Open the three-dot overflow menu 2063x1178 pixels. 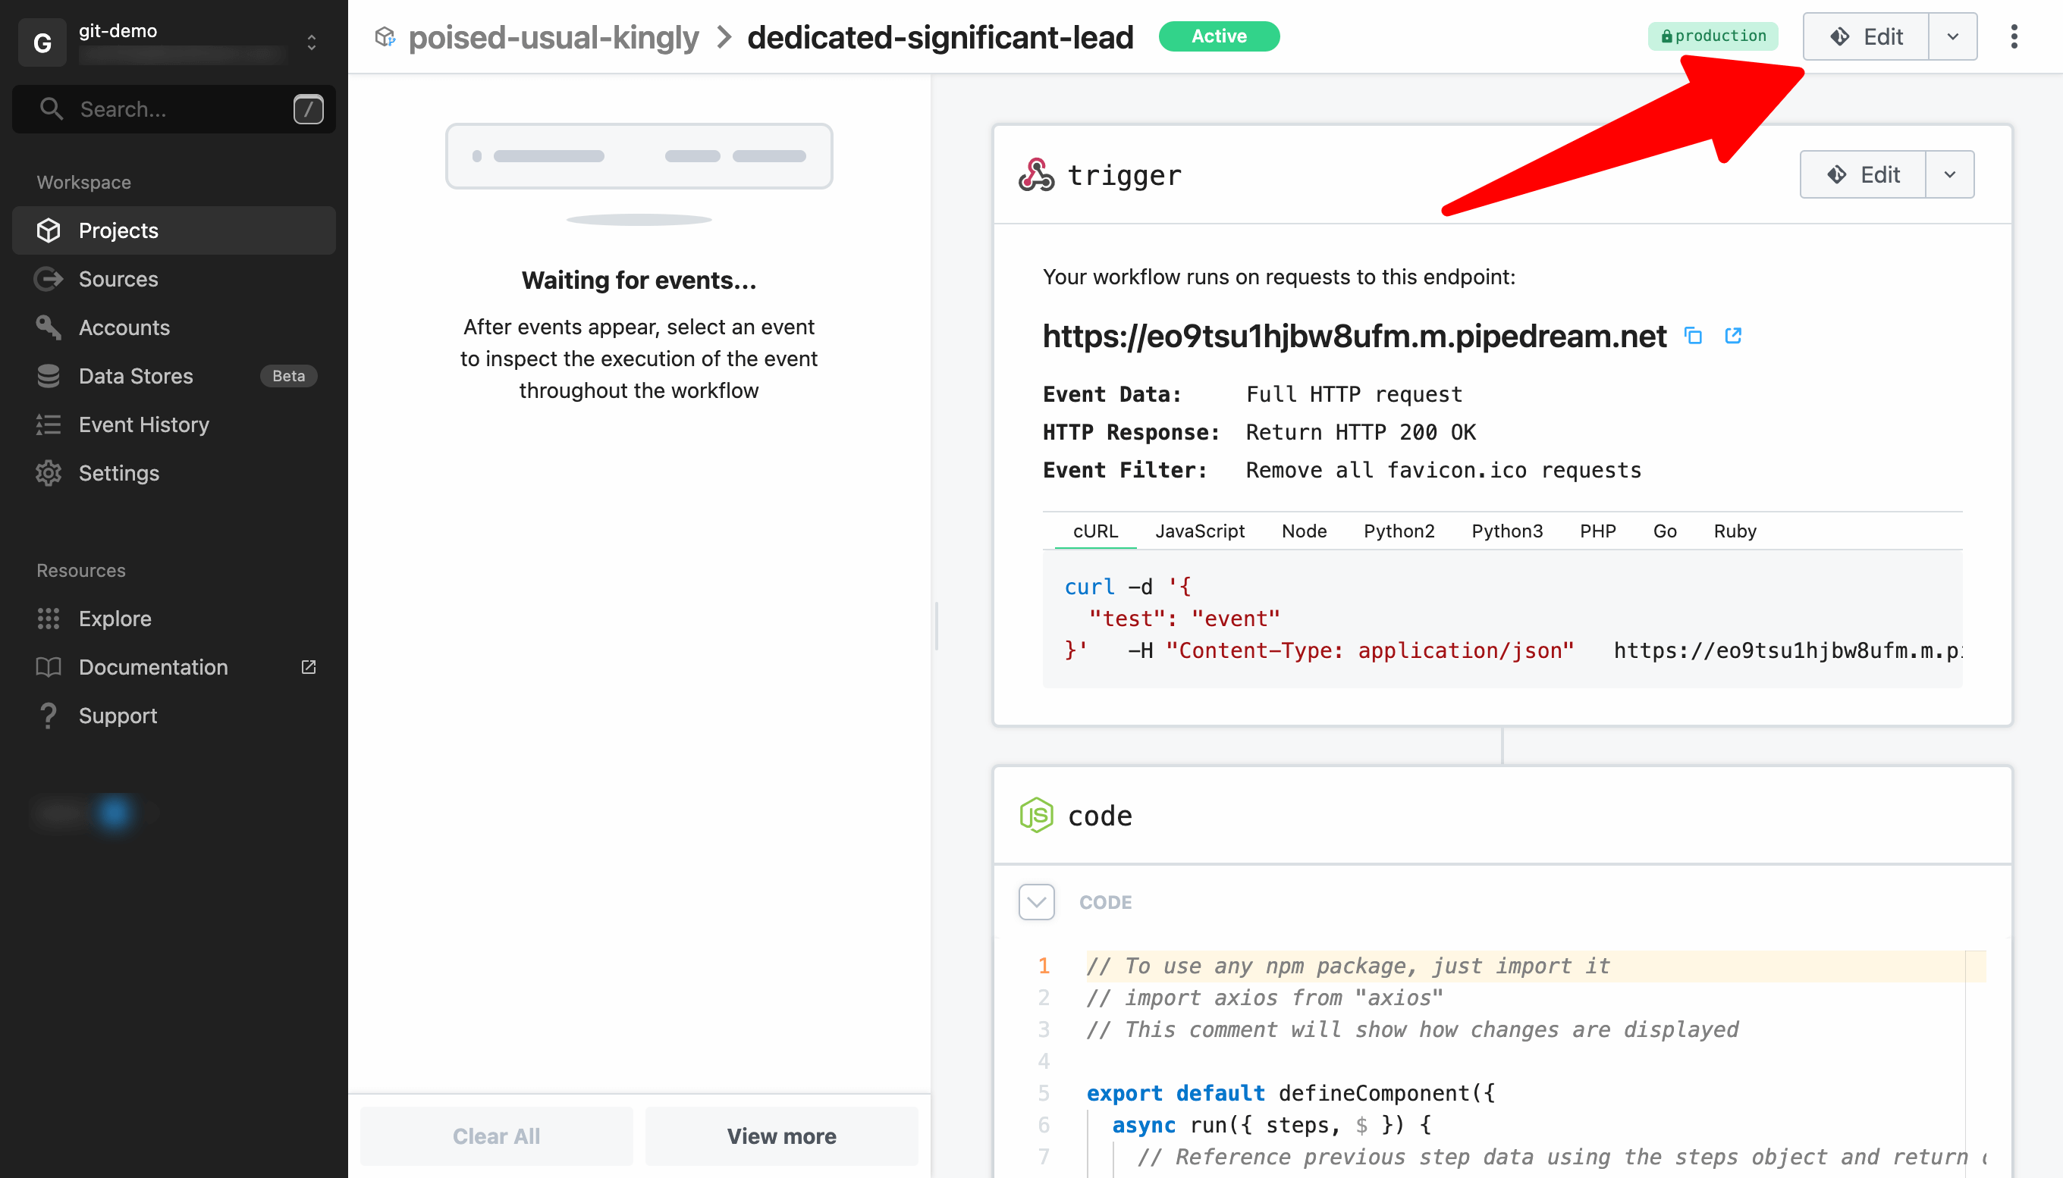(x=2014, y=37)
